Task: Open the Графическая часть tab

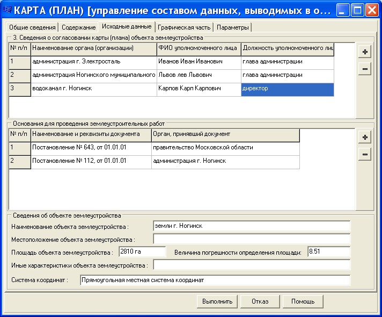Action: point(183,27)
